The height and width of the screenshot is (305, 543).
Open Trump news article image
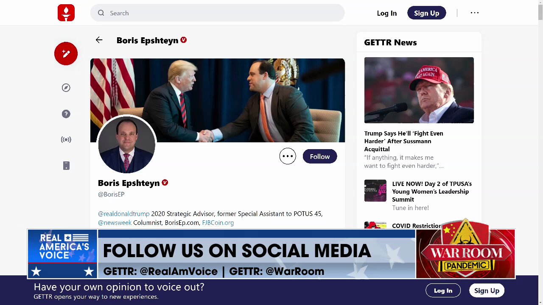[x=419, y=90]
